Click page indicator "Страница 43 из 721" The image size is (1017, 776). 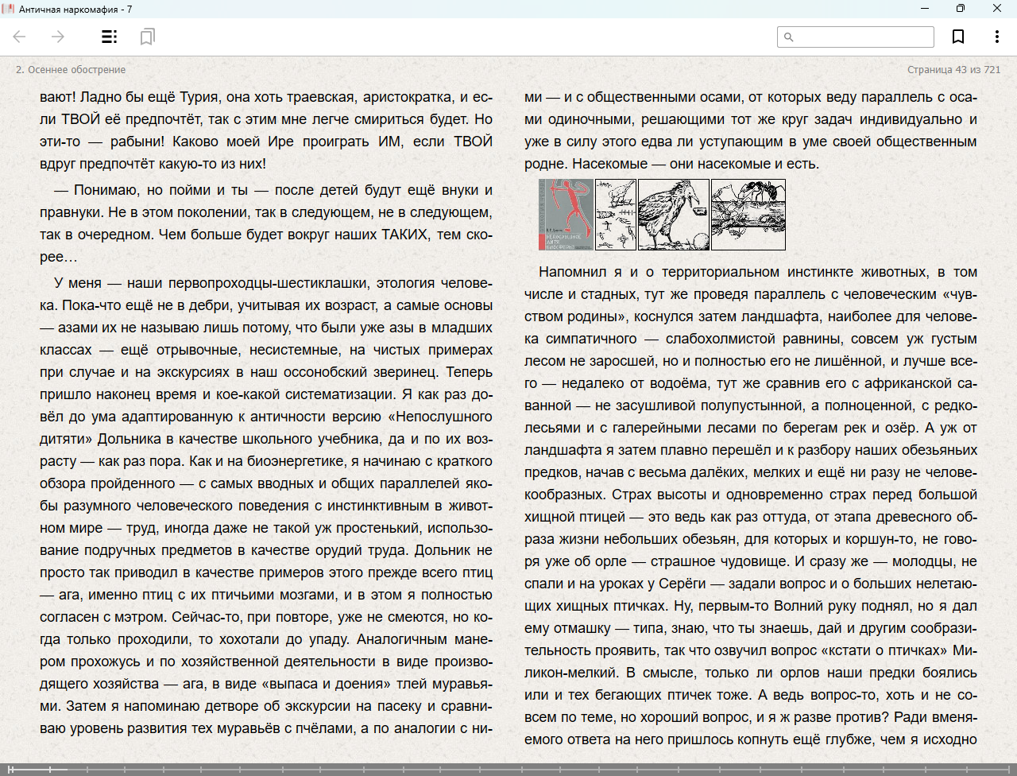coord(953,70)
